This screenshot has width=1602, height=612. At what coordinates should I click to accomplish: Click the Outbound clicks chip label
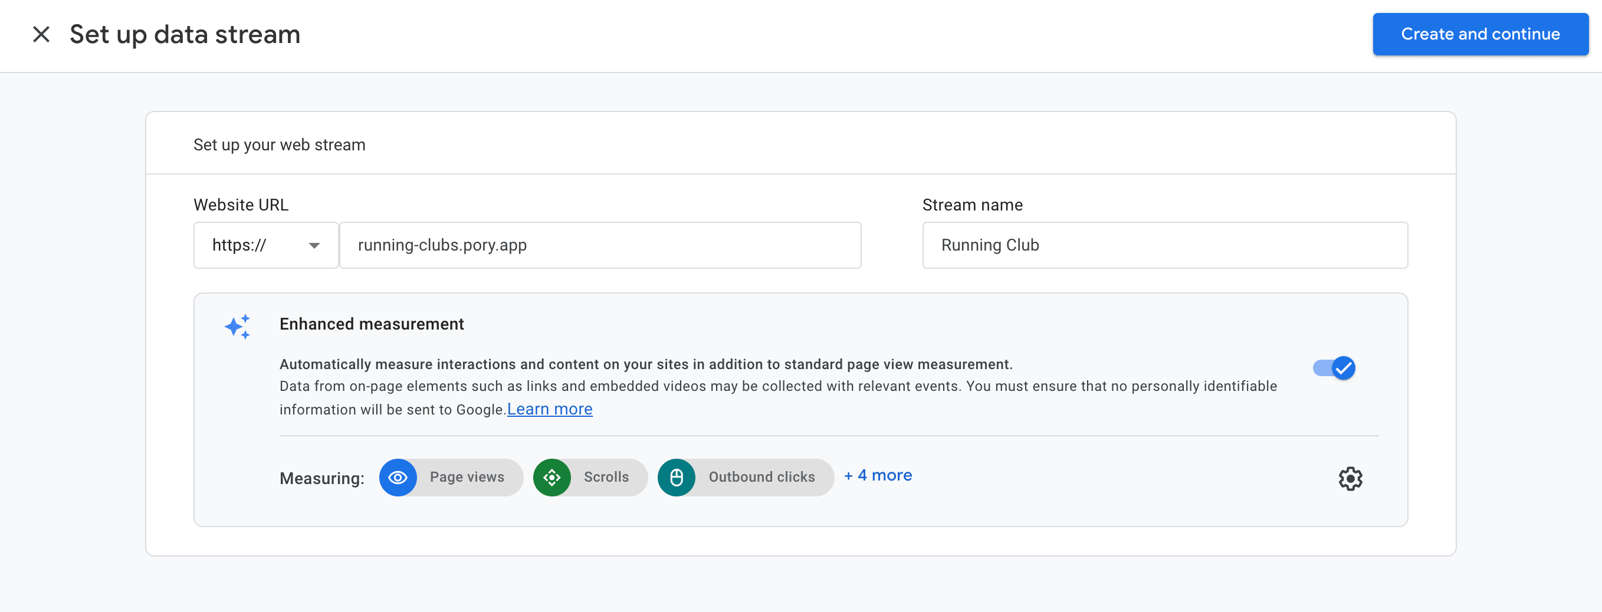[762, 477]
